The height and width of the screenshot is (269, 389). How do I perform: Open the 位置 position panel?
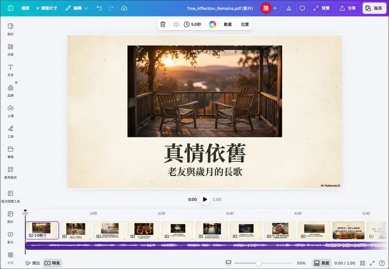click(245, 24)
